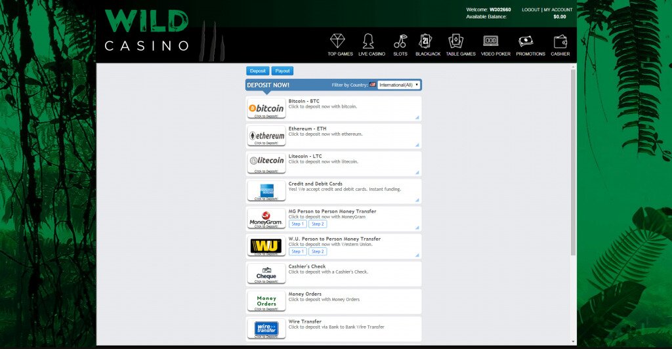
Task: Click the US flag country icon
Action: tap(373, 85)
